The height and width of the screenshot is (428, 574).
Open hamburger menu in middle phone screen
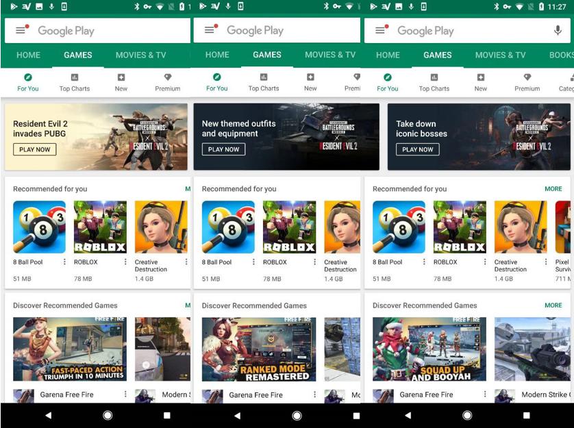click(x=210, y=30)
